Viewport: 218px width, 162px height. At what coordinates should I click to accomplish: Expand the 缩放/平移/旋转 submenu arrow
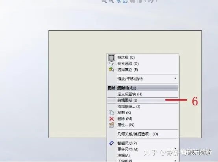(x=175, y=78)
